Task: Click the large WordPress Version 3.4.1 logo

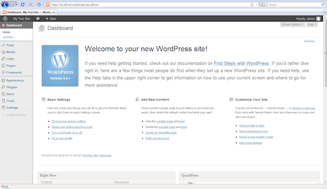Action: [x=60, y=66]
